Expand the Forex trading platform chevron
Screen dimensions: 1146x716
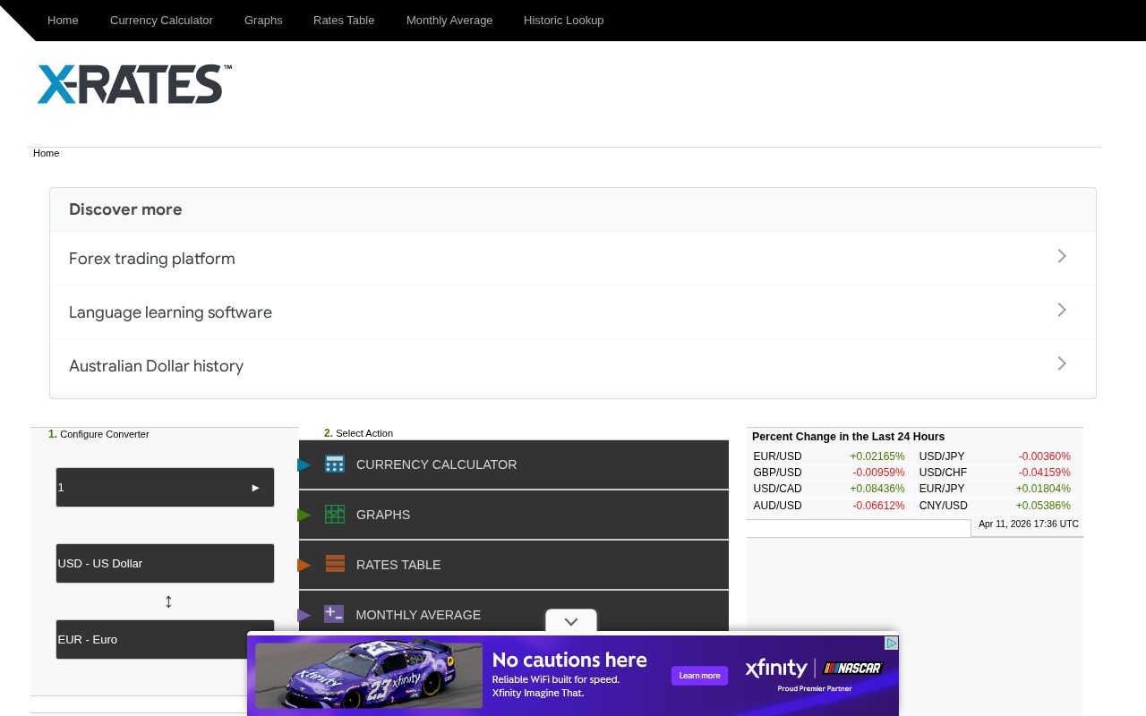pyautogui.click(x=1062, y=256)
